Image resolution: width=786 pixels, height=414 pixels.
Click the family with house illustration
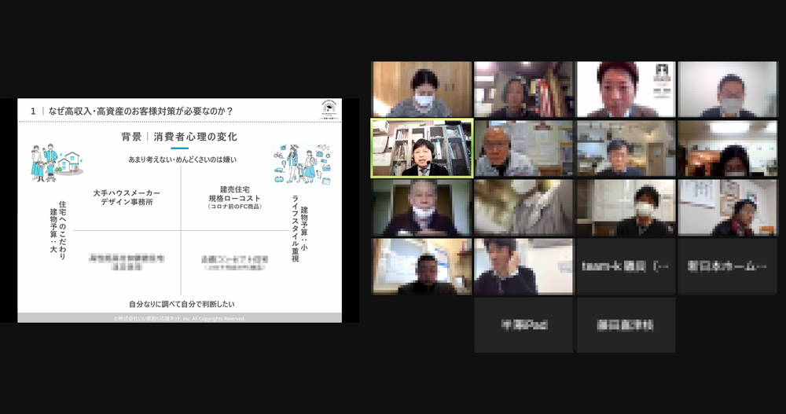(53, 163)
